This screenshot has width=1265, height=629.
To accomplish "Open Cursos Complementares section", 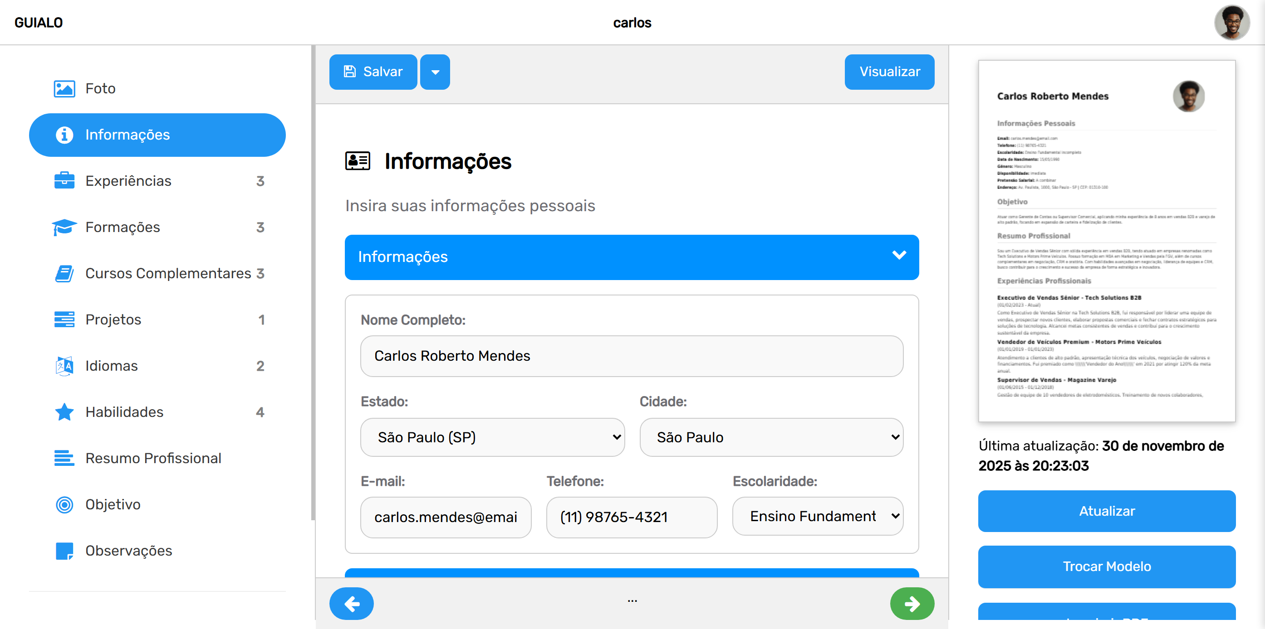I will point(168,273).
